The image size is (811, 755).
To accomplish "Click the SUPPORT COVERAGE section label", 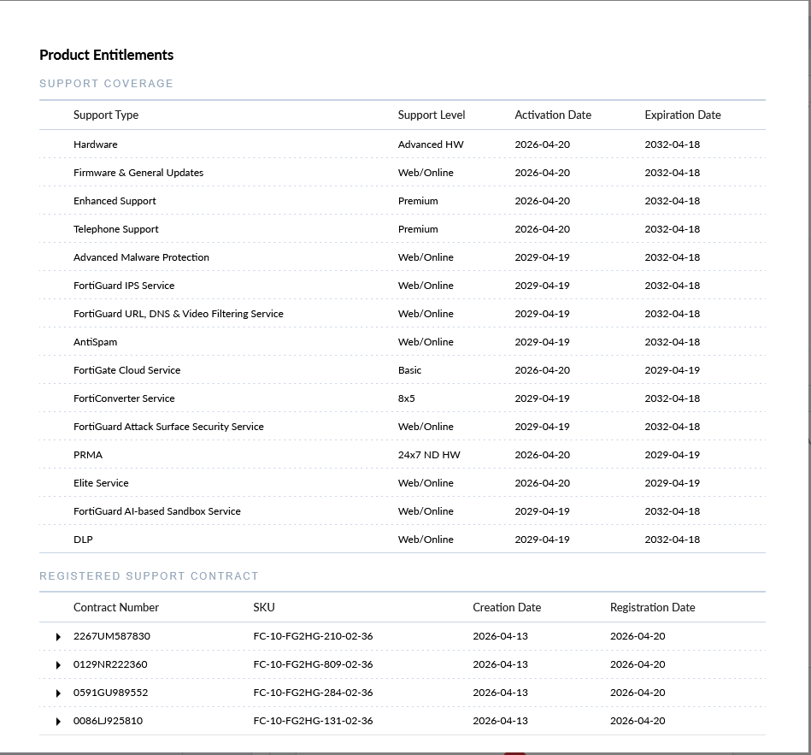I will pos(106,83).
